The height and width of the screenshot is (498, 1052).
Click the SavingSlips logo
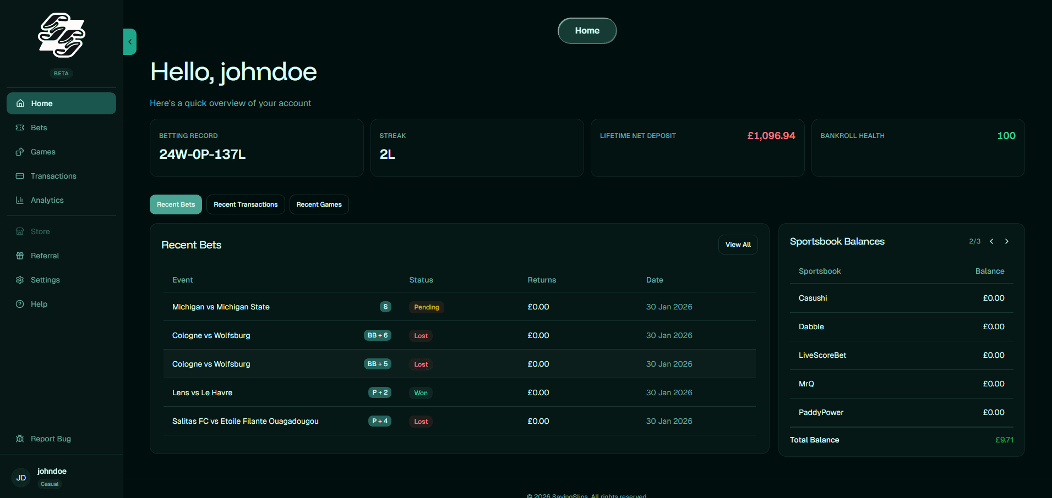click(61, 35)
